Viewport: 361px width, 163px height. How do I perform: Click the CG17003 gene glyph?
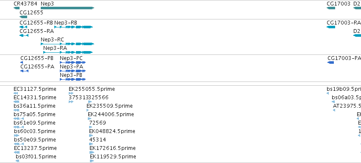(331, 8)
